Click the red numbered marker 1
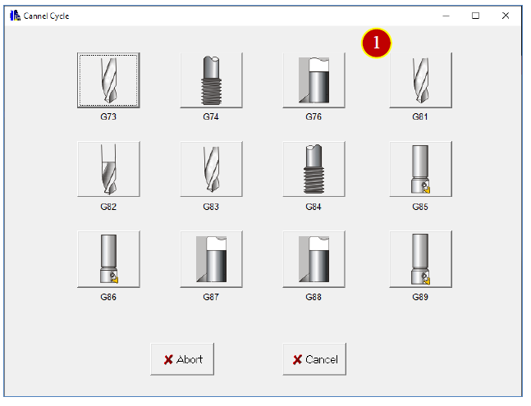Image resolution: width=531 pixels, height=406 pixels. [376, 43]
